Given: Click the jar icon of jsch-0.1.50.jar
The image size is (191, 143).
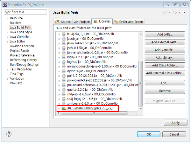Looking at the screenshot, I should tap(64, 48).
